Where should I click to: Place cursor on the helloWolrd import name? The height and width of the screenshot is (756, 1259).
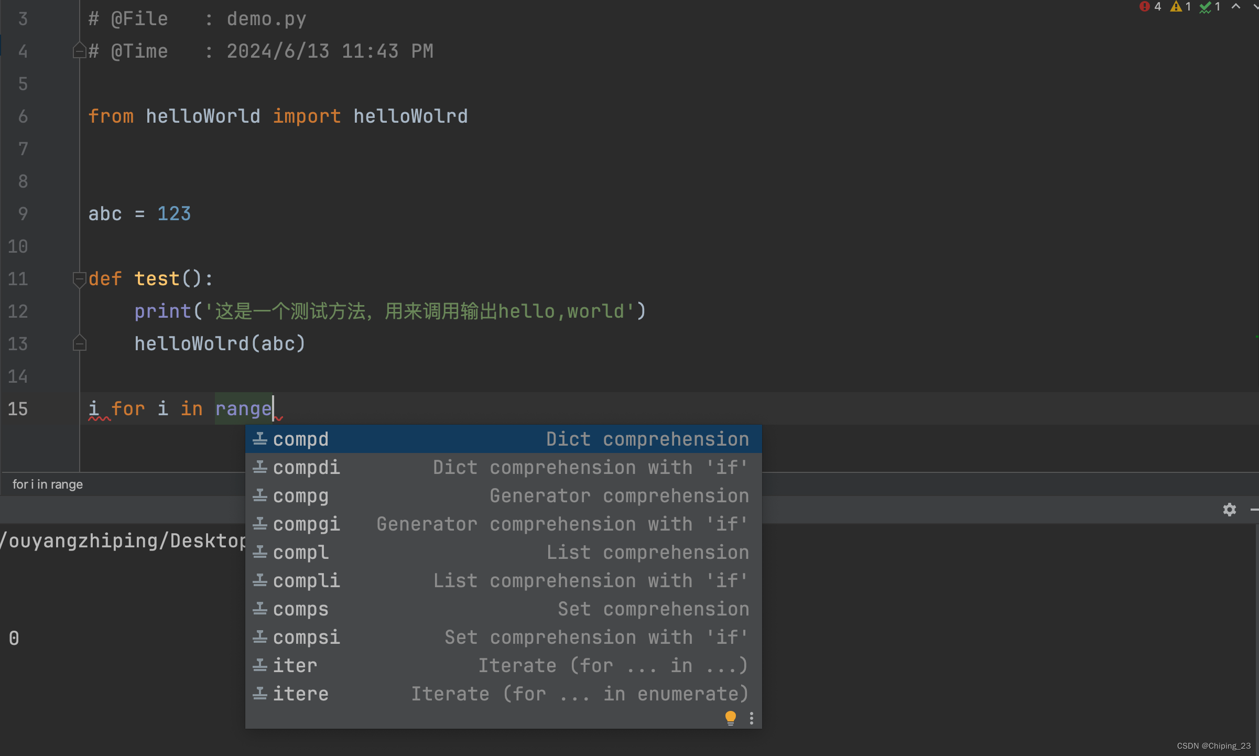pos(410,116)
